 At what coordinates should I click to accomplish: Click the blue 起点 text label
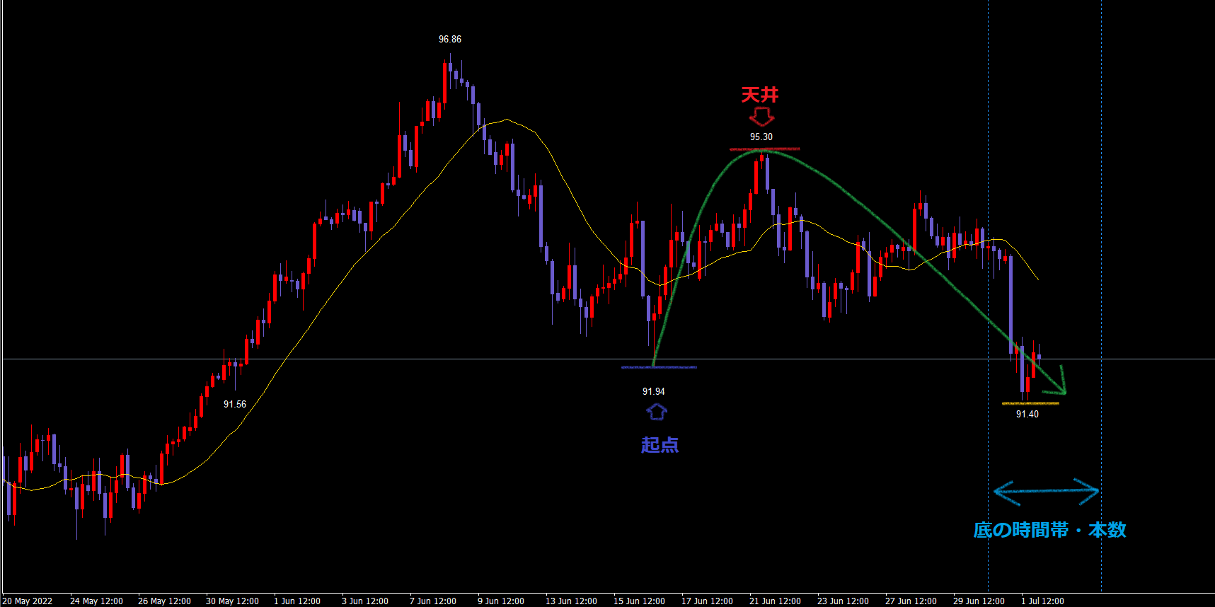(660, 445)
